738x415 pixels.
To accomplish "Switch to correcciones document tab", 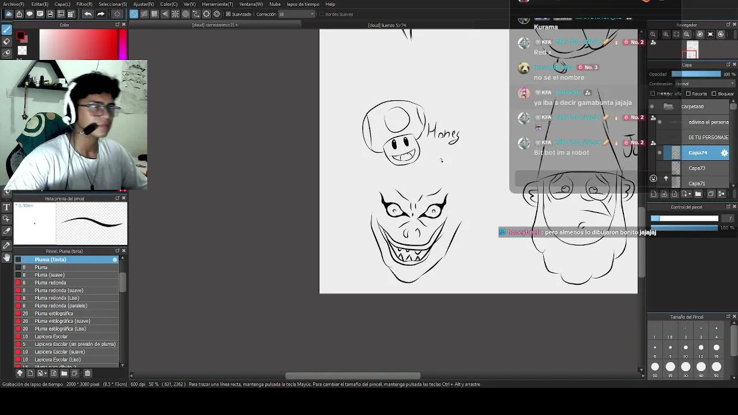I will click(215, 25).
